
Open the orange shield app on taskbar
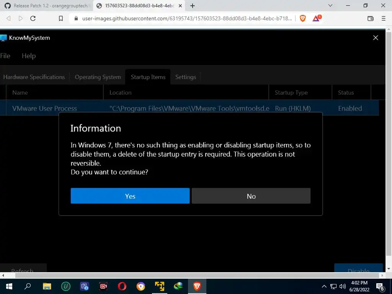(141, 286)
